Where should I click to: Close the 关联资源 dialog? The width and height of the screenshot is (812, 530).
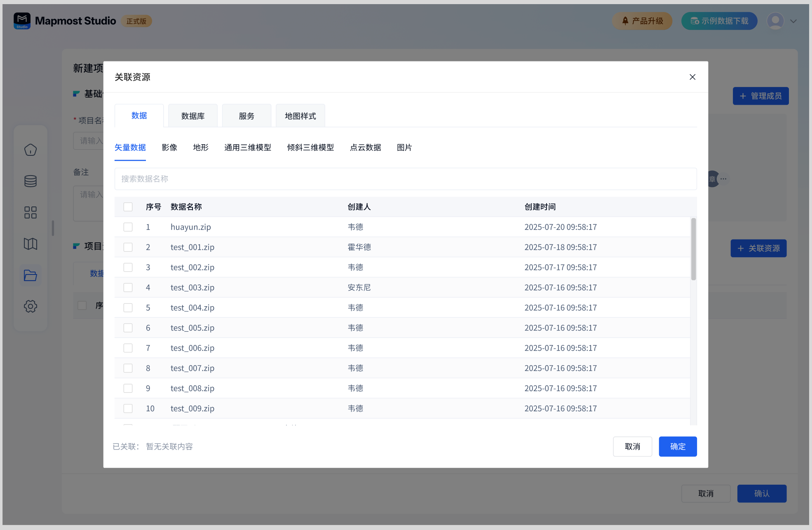[692, 77]
